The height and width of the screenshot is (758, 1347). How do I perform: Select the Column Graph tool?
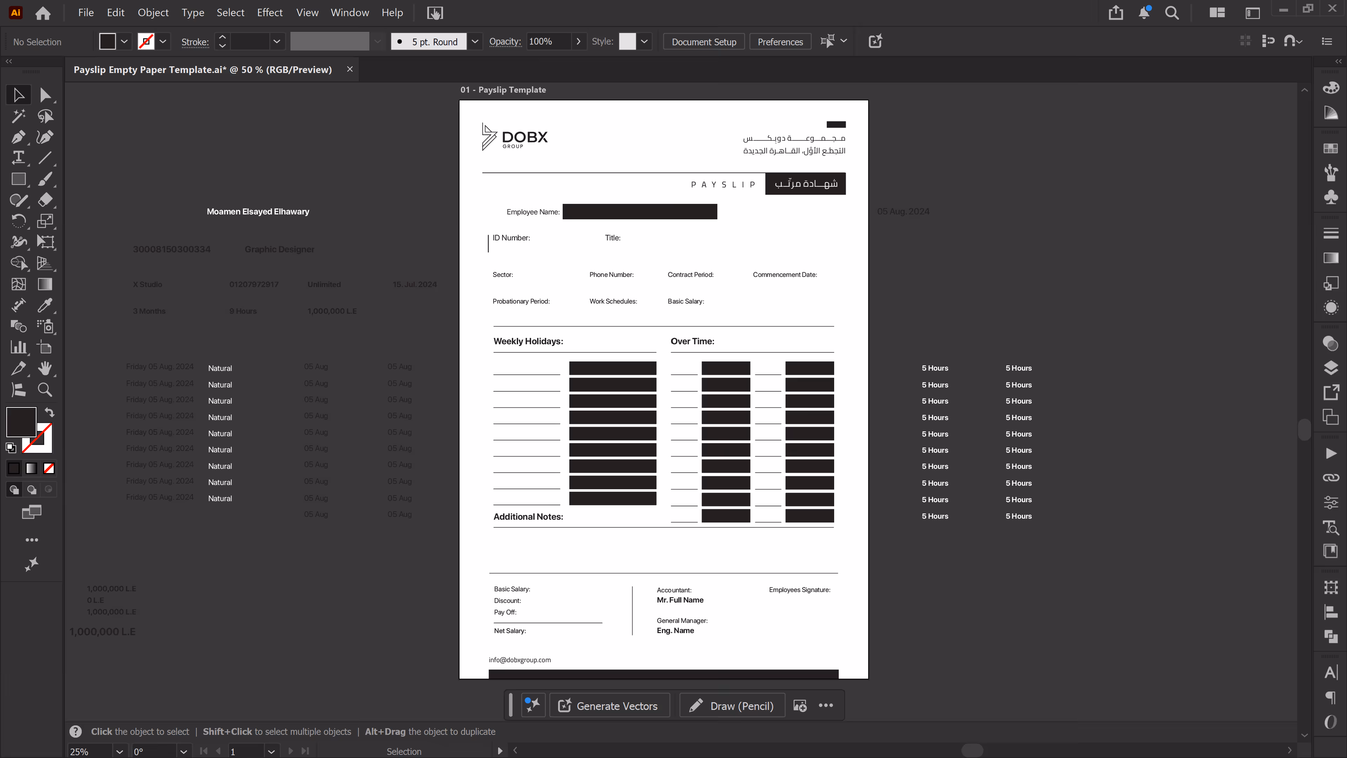18,347
